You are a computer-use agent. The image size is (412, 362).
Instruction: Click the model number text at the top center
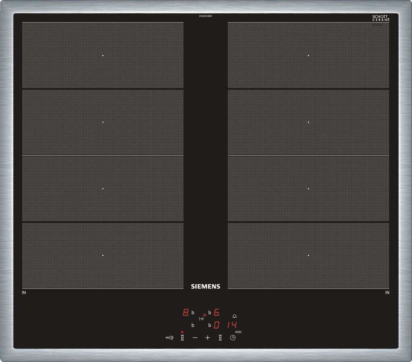click(206, 16)
